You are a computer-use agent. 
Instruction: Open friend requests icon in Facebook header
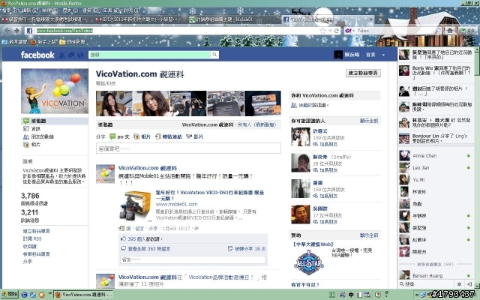pos(61,55)
